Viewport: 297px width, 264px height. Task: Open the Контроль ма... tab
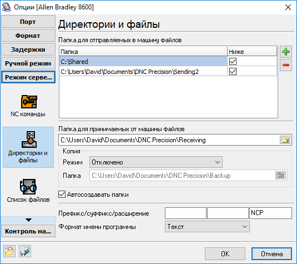coord(28,231)
